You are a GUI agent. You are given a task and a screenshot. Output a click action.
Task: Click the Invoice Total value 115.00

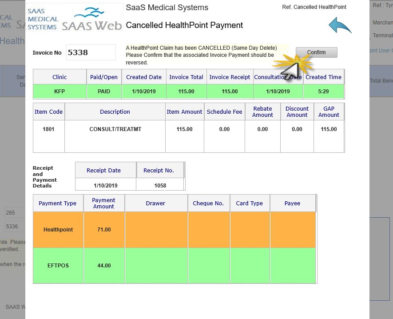pyautogui.click(x=186, y=91)
